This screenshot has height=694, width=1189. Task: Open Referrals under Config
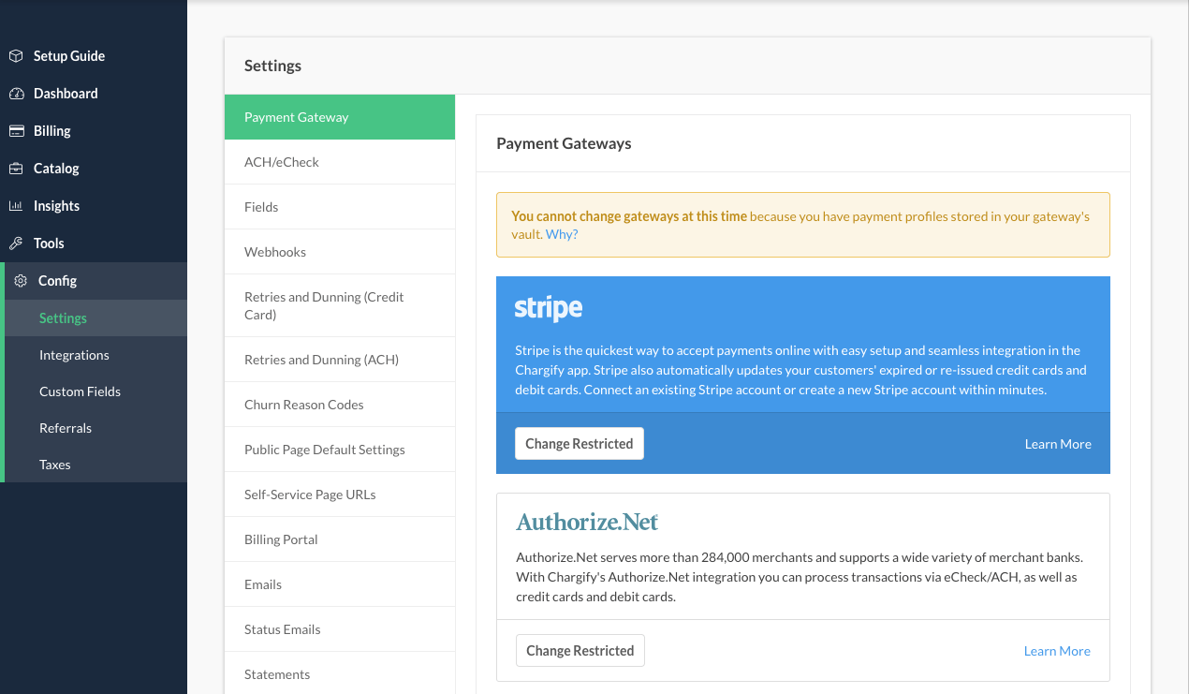tap(95, 428)
